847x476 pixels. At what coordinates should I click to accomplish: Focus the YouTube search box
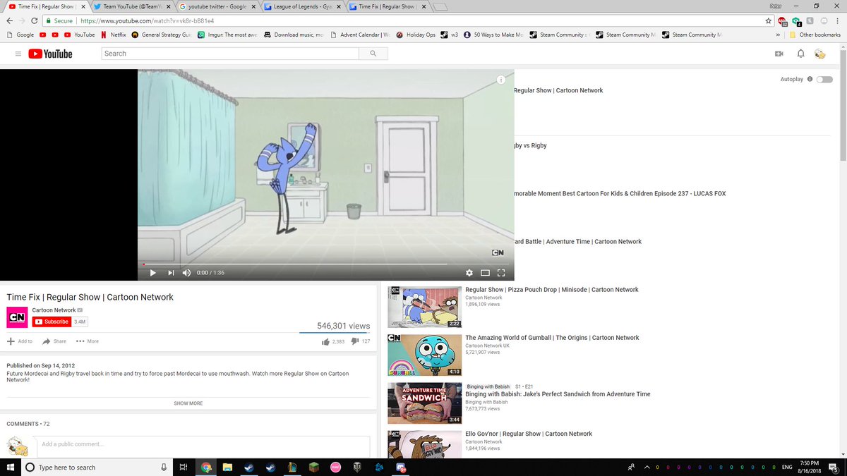click(x=230, y=54)
